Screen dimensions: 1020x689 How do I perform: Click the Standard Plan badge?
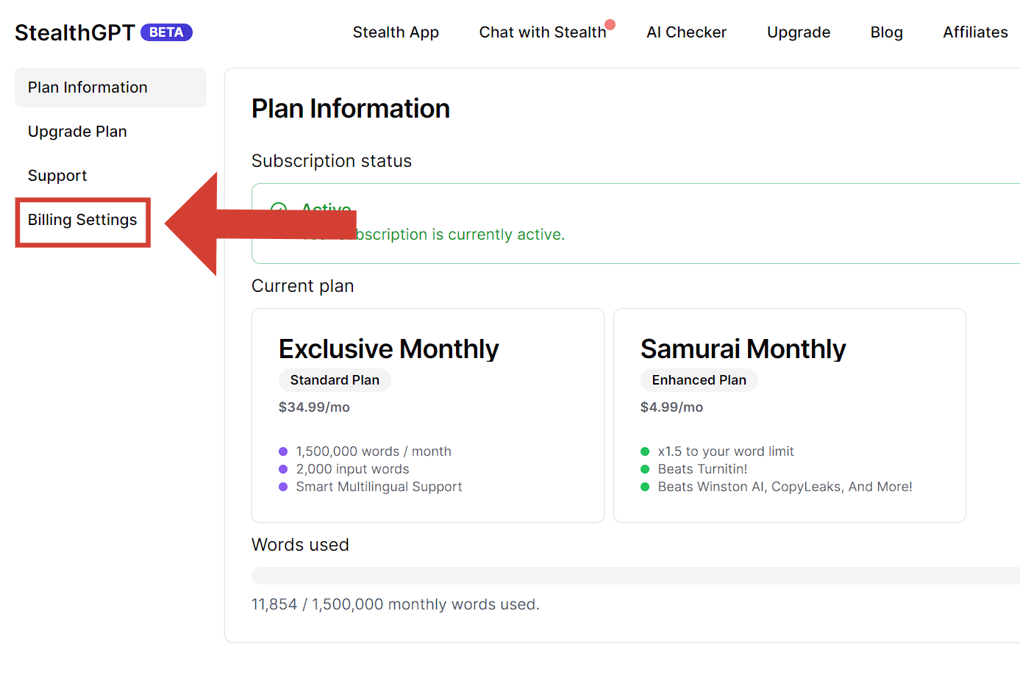click(x=335, y=380)
